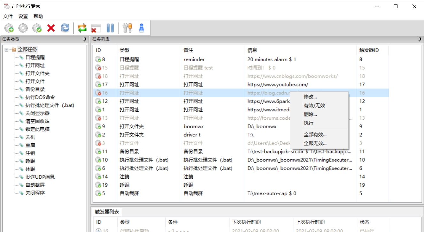Open the wrench and screwdriver settings icon
The width and height of the screenshot is (424, 232).
click(127, 28)
